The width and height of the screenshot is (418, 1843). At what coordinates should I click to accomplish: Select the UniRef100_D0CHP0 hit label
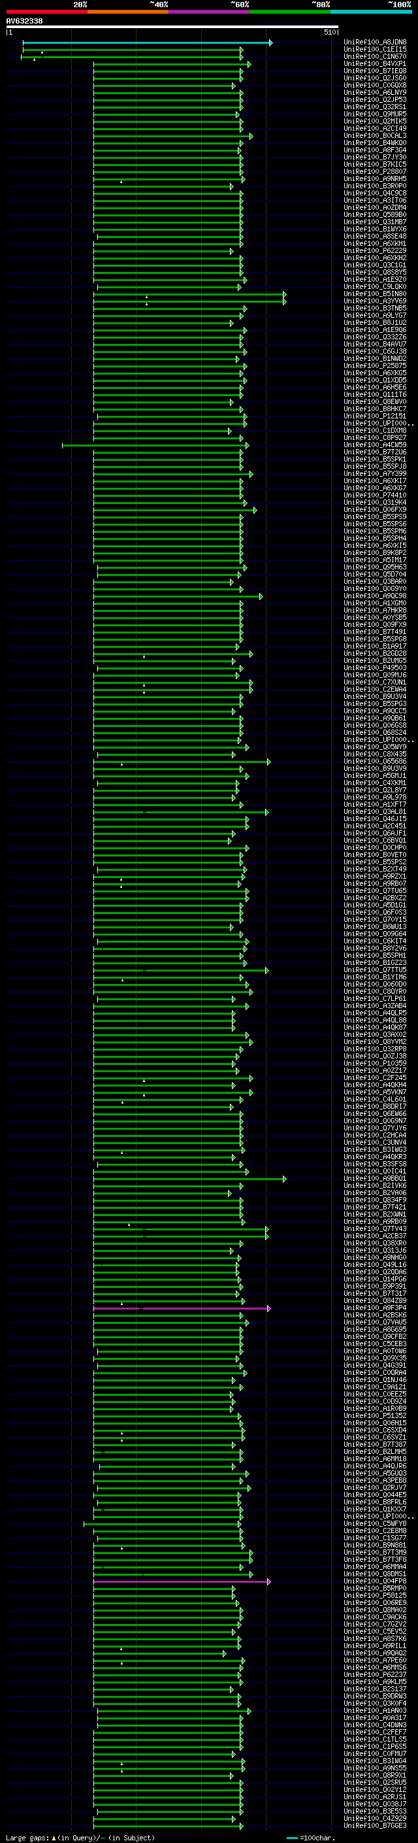pyautogui.click(x=375, y=848)
